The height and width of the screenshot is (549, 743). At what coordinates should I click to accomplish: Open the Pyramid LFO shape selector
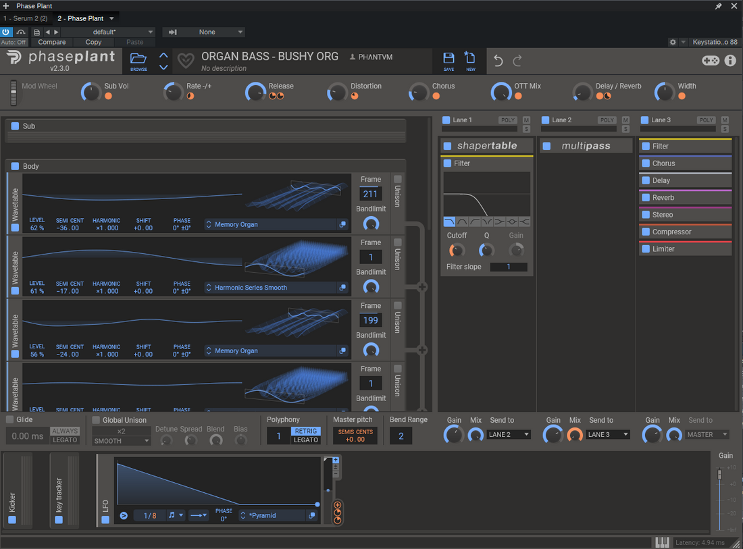(x=272, y=515)
